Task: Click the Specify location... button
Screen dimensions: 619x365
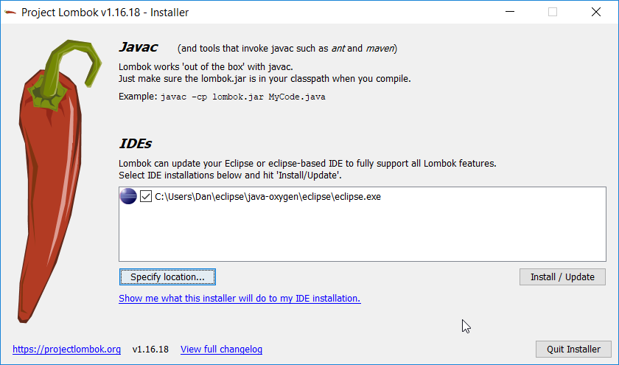Action: pos(167,277)
